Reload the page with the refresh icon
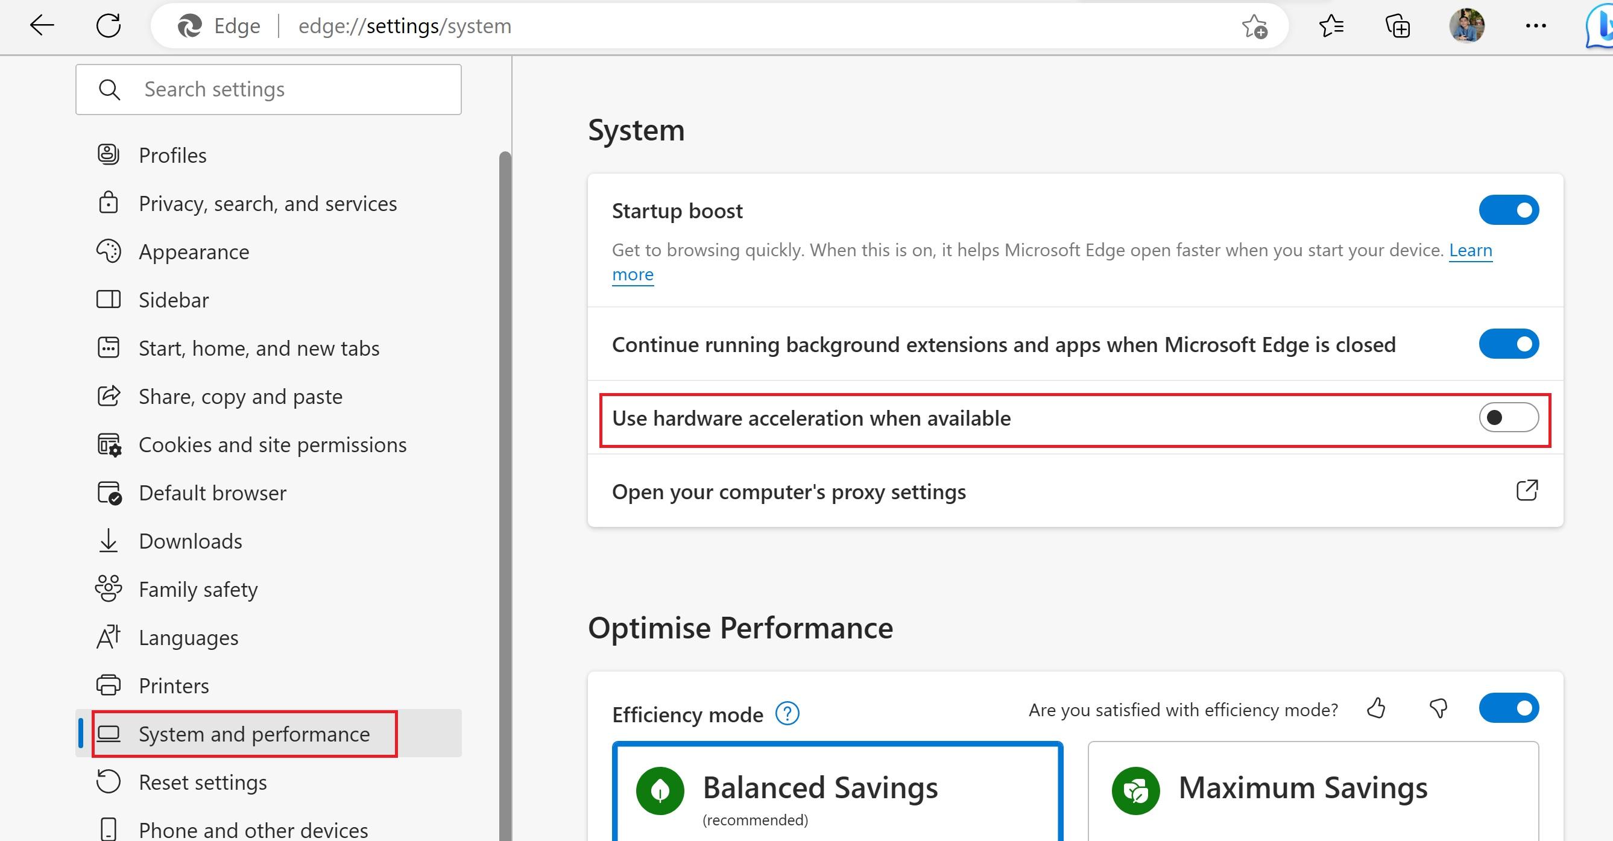Screen dimensions: 1613x841 [109, 26]
